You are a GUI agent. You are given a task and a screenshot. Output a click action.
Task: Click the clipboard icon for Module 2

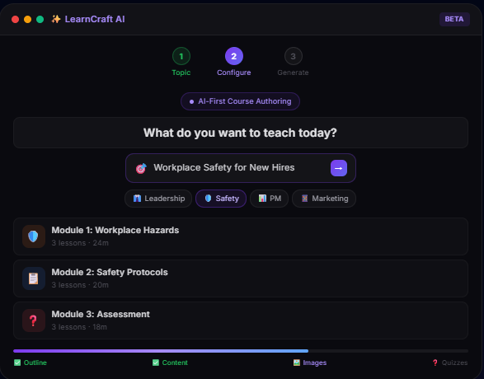(x=34, y=278)
